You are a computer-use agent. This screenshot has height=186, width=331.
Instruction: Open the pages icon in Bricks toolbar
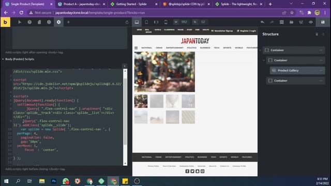39,22
